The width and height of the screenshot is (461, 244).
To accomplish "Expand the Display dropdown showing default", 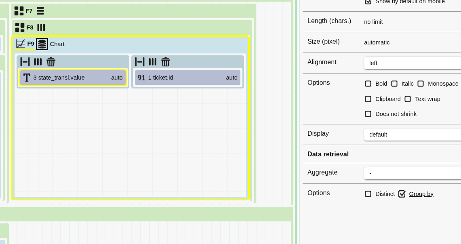I will point(412,135).
